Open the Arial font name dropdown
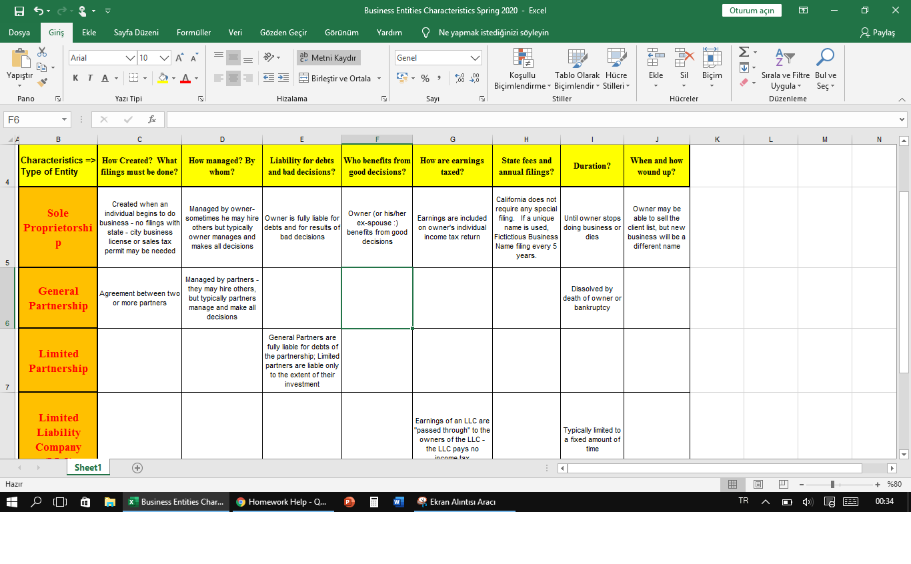This screenshot has width=911, height=564. 131,58
